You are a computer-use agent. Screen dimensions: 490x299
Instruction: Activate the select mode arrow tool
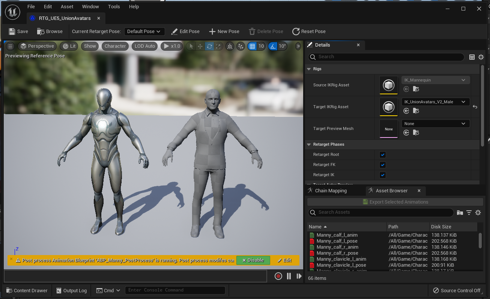pos(191,46)
